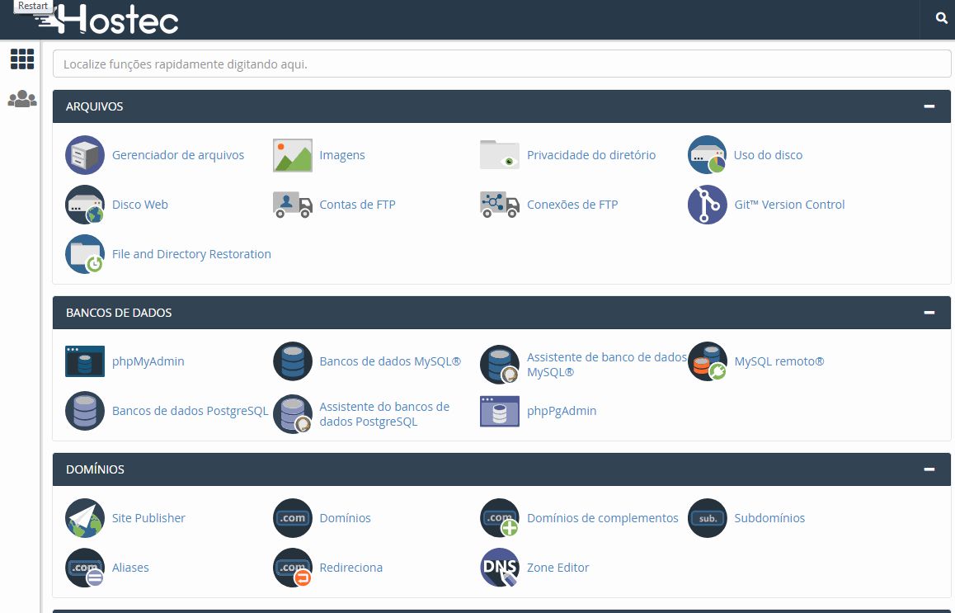Open the Site Publisher link
Viewport: 955px width, 613px height.
point(148,518)
